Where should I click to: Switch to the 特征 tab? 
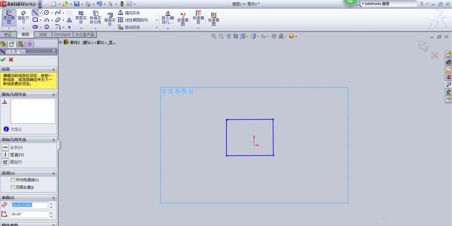point(8,34)
